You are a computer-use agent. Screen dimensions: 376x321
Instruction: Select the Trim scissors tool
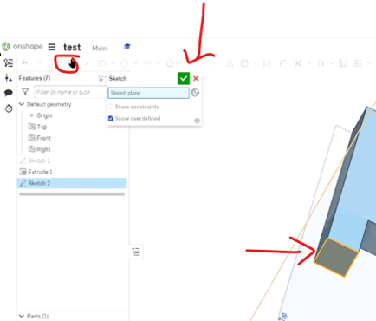coord(298,63)
